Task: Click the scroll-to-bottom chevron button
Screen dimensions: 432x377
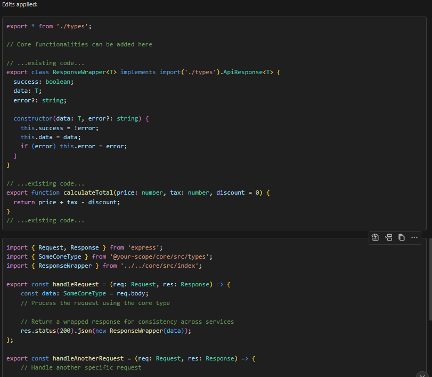Action: click(x=422, y=375)
